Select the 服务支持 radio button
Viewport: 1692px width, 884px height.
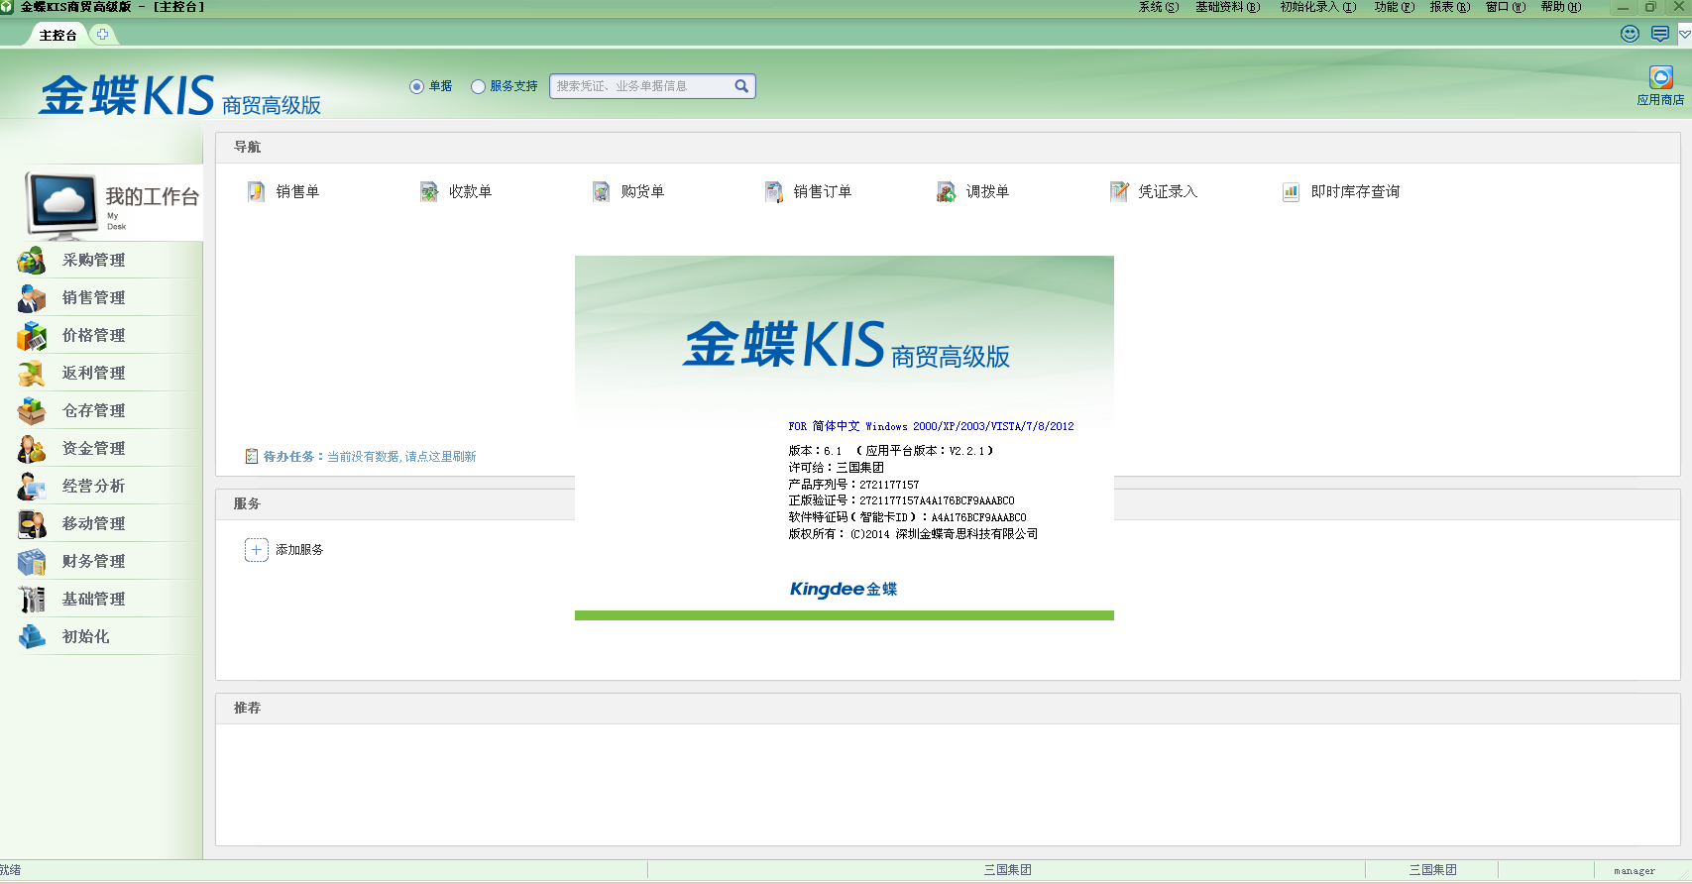(478, 86)
